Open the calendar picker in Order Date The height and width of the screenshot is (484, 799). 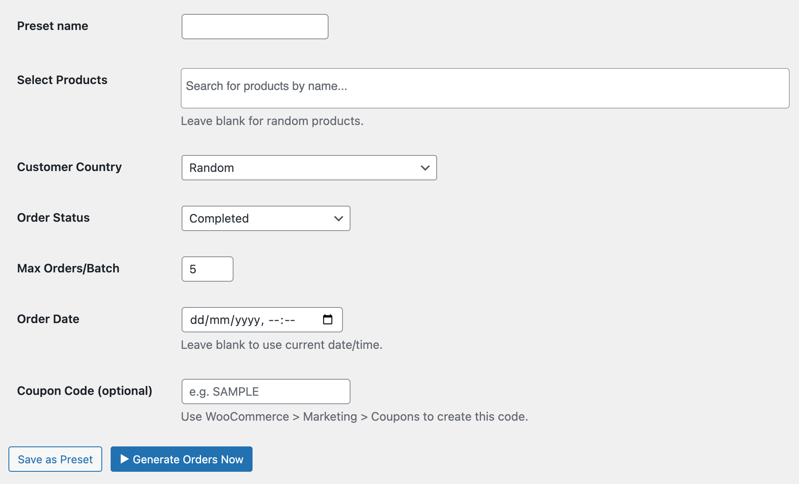tap(328, 320)
